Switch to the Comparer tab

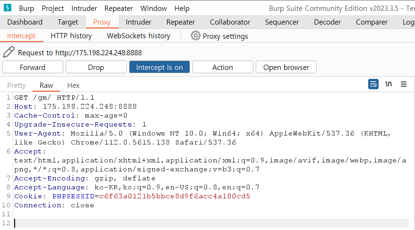pyautogui.click(x=372, y=22)
